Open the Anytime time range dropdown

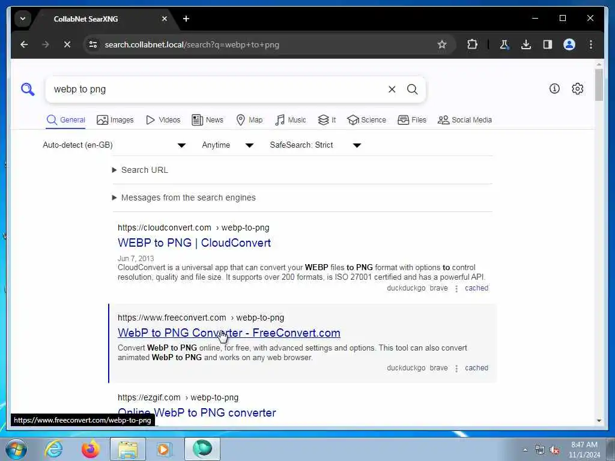[x=228, y=145]
